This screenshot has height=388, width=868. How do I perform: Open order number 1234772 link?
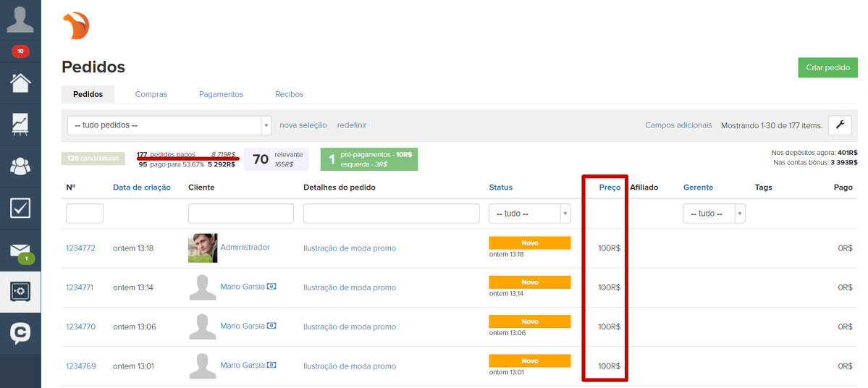(80, 248)
